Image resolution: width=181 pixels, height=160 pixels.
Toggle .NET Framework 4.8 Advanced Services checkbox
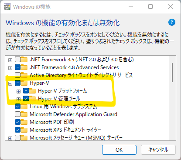pyautogui.click(x=17, y=67)
